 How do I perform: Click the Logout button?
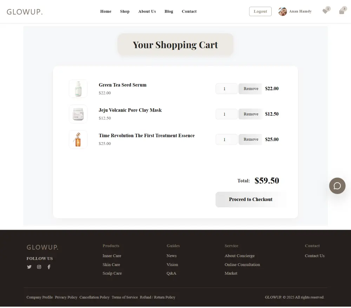(x=260, y=11)
